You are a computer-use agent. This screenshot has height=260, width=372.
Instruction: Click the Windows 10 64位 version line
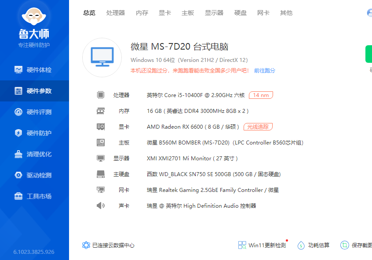point(189,60)
